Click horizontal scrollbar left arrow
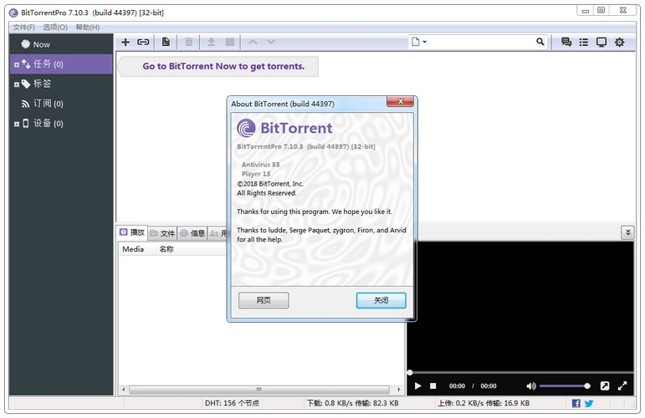645x418 pixels. tap(124, 390)
